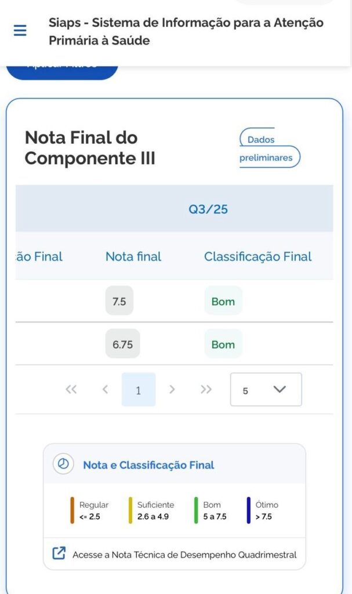Click the Bom classification in the 6.75 row
Viewport: 352px width, 594px height.
click(x=223, y=344)
